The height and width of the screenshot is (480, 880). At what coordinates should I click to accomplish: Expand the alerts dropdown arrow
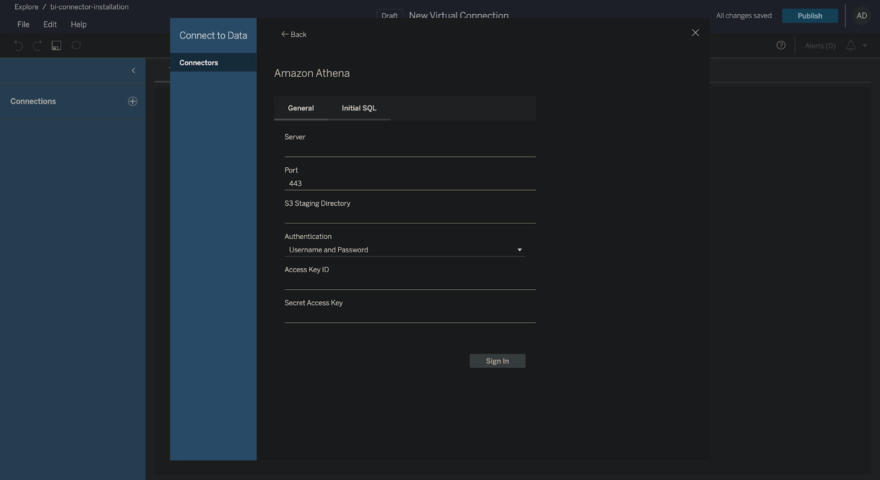point(865,46)
